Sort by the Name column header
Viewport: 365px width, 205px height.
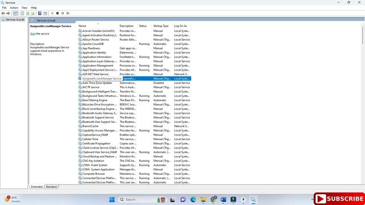[x=98, y=26]
